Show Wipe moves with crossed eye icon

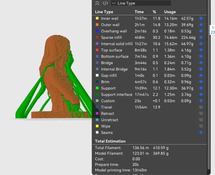coord(201,126)
